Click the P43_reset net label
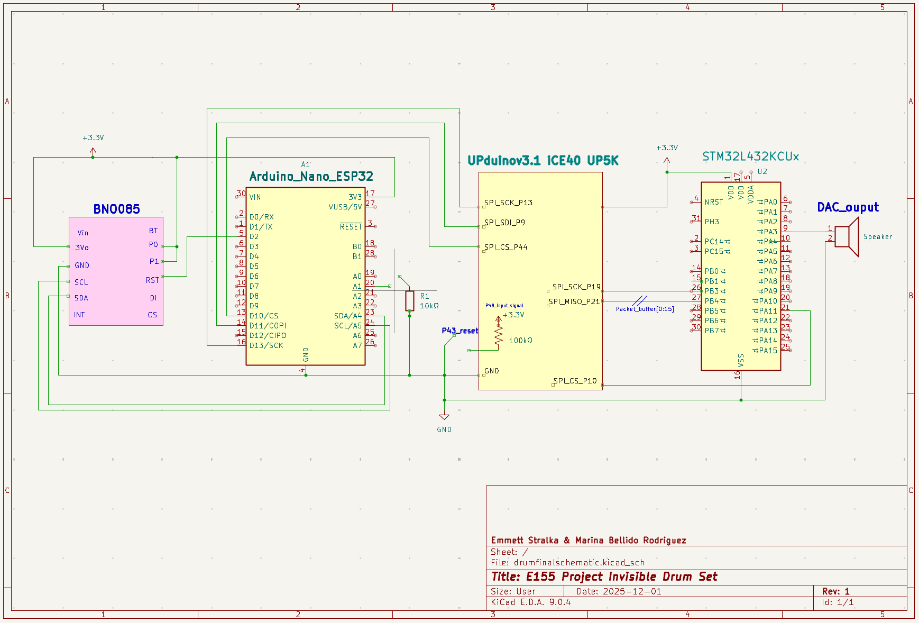This screenshot has width=919, height=623. (x=459, y=331)
